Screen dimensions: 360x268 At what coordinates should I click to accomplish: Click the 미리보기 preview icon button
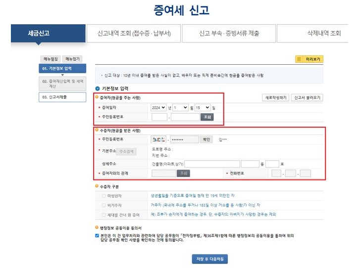coord(309,59)
